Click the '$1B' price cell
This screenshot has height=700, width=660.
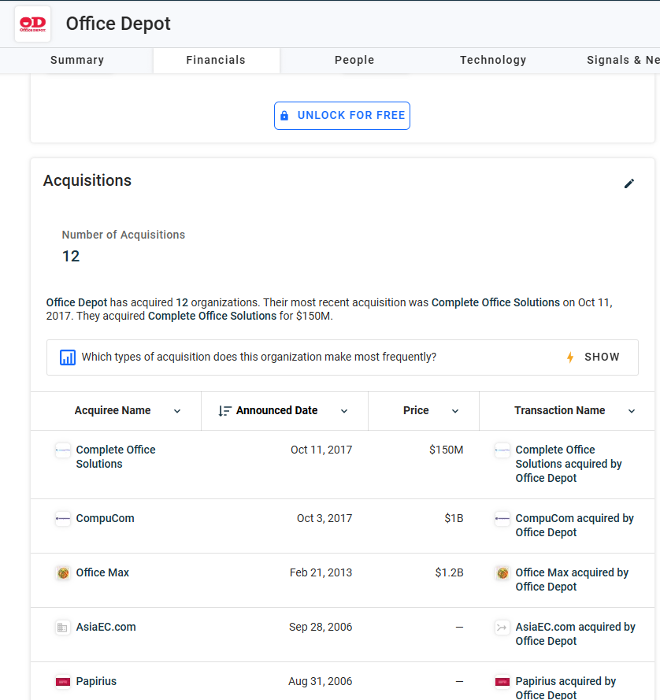click(454, 519)
